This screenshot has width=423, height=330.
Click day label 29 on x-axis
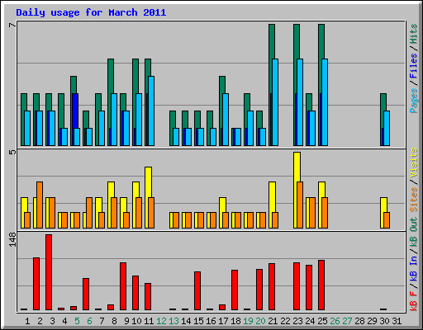(372, 321)
